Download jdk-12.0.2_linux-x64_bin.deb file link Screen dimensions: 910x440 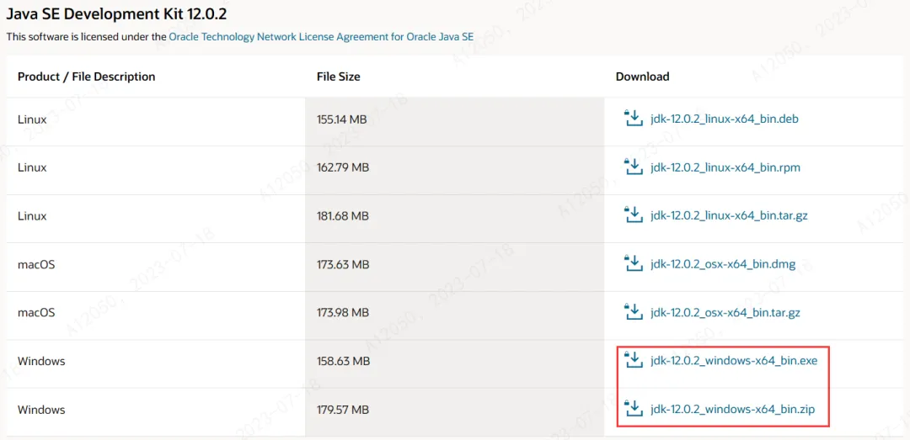(725, 119)
